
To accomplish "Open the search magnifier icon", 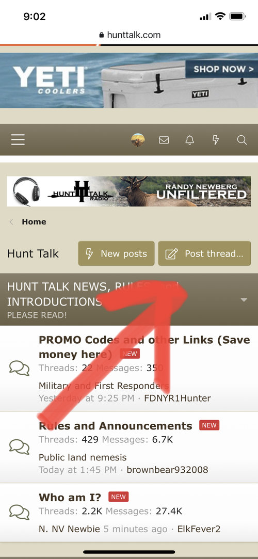I will tap(242, 140).
